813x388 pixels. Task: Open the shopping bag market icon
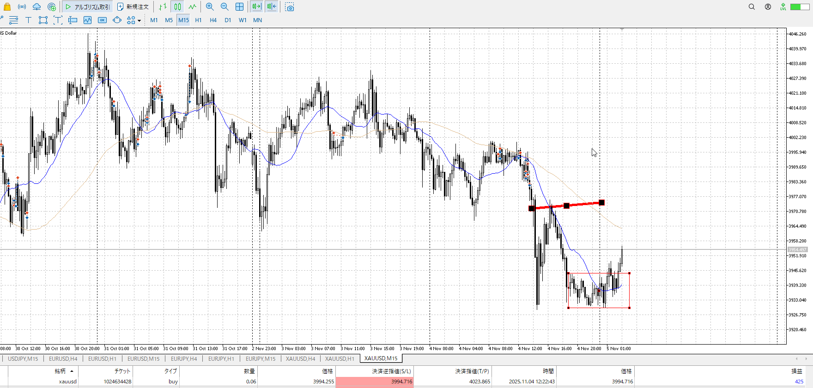pyautogui.click(x=7, y=7)
